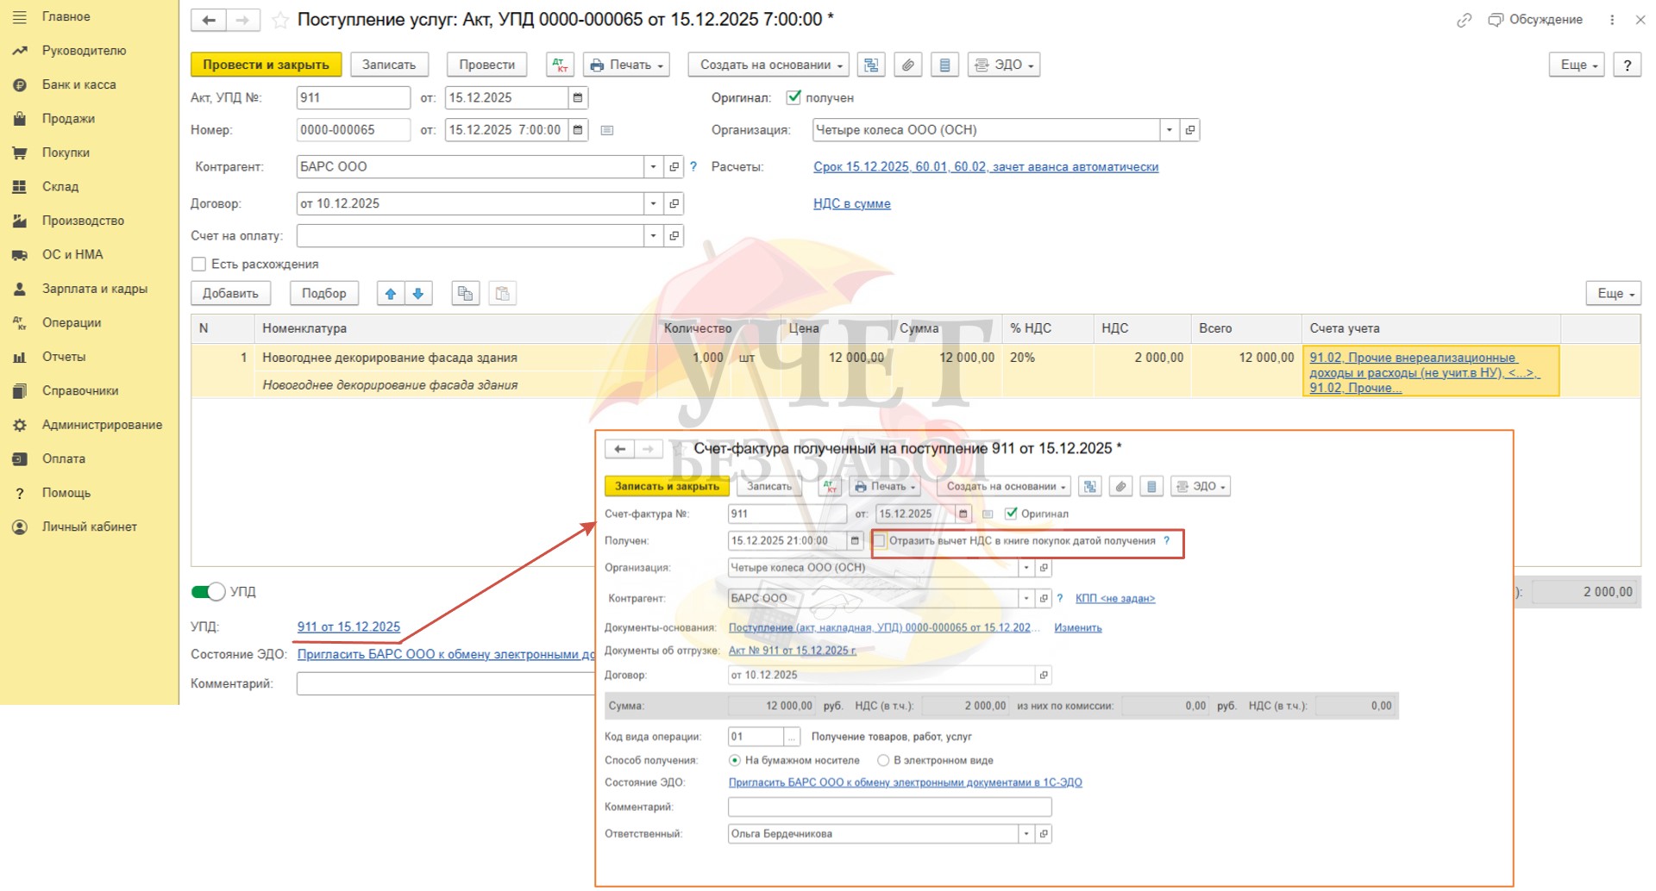Click the copy rows icon
The height and width of the screenshot is (891, 1656).
pos(465,294)
